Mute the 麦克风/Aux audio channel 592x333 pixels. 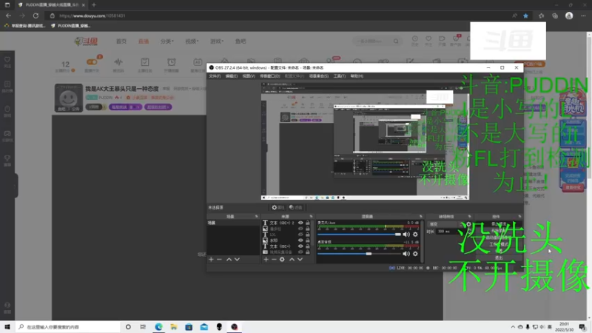coord(406,235)
